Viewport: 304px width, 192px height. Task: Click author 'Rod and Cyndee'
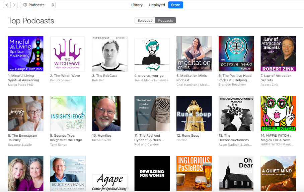click(147, 144)
